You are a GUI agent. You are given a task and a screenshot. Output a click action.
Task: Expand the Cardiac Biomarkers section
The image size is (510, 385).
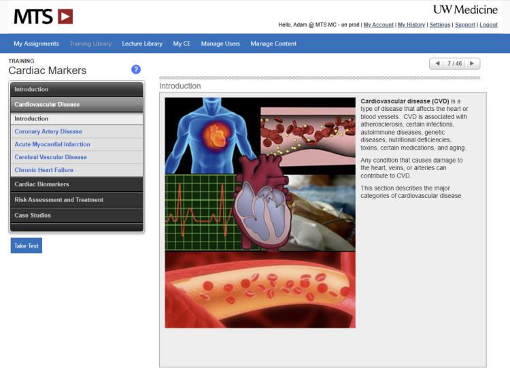(76, 184)
